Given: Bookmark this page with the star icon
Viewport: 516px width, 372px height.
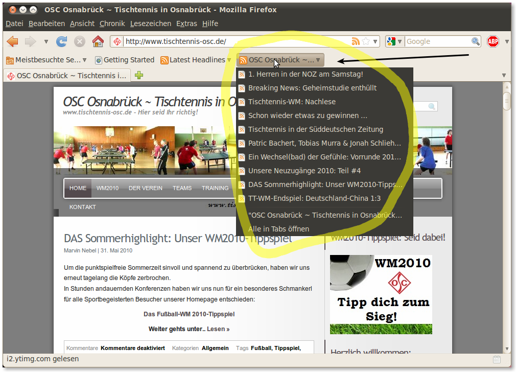Looking at the screenshot, I should [366, 41].
